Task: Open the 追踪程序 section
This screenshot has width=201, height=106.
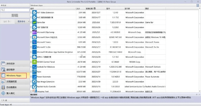Action: pyautogui.click(x=15, y=69)
